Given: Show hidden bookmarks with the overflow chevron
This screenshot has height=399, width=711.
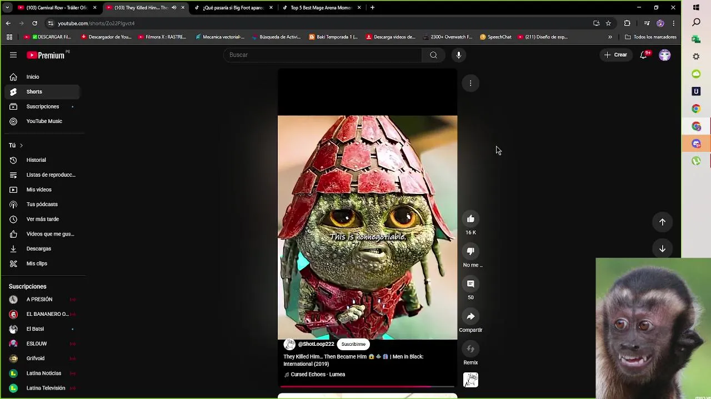Looking at the screenshot, I should pyautogui.click(x=610, y=37).
